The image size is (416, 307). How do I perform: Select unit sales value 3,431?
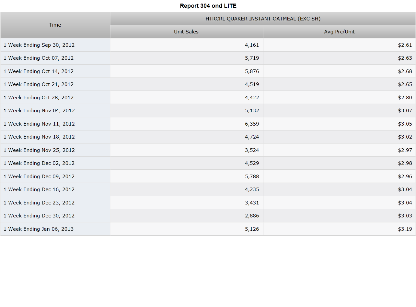252,203
